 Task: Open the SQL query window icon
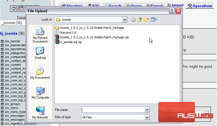tap(21, 9)
